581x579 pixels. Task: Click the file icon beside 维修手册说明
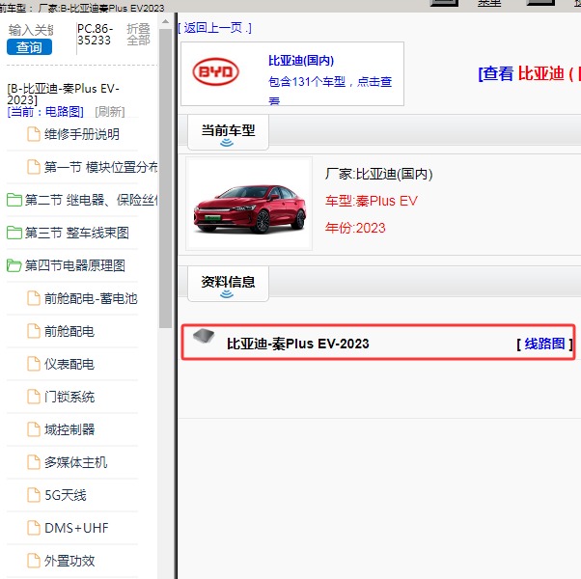pyautogui.click(x=34, y=134)
